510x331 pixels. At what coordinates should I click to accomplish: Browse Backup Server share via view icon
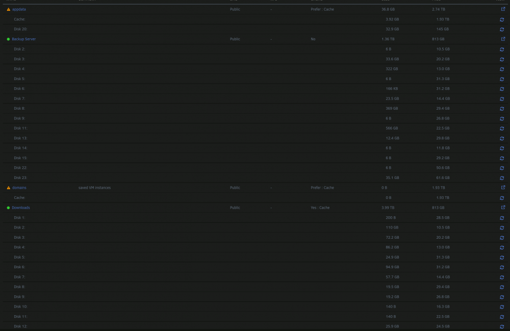[503, 39]
